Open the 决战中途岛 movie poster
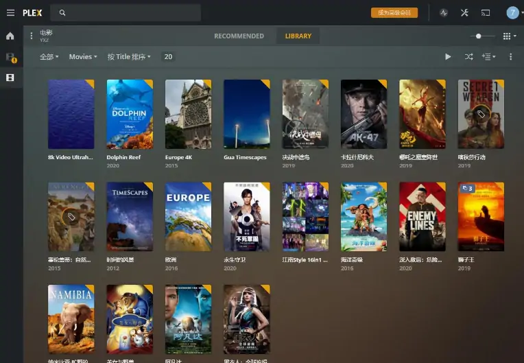This screenshot has width=524, height=363. (305, 114)
